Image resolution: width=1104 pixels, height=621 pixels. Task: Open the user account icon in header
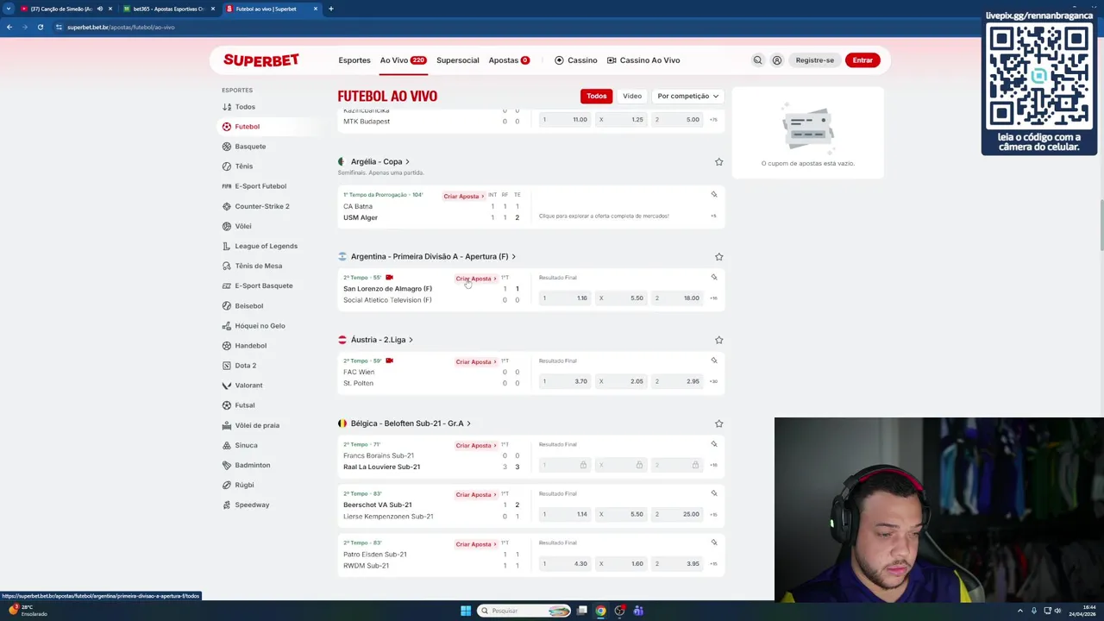pos(777,60)
